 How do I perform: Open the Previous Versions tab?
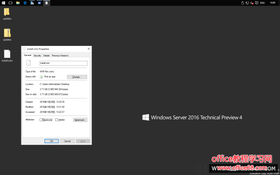point(60,56)
